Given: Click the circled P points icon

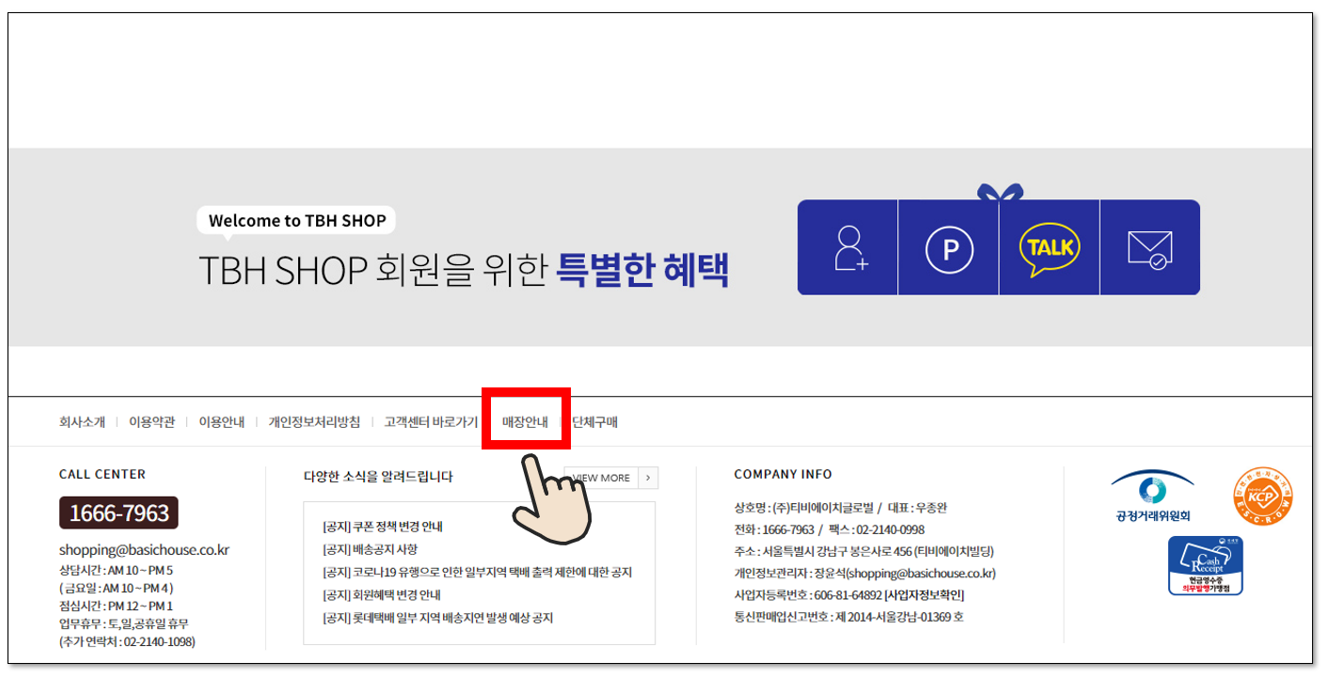Looking at the screenshot, I should (x=949, y=249).
